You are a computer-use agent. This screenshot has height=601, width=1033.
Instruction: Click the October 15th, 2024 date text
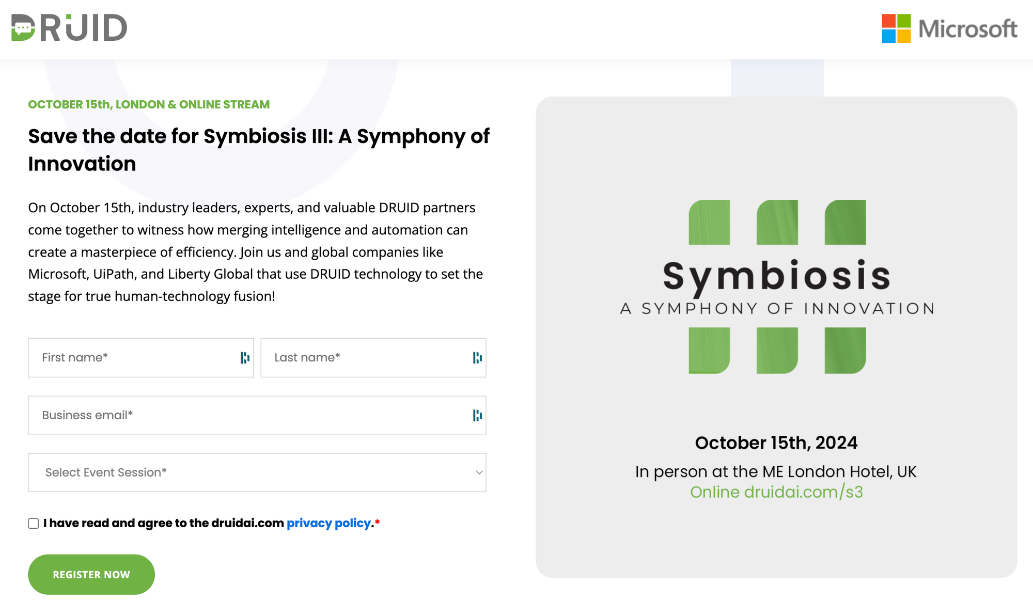coord(776,443)
